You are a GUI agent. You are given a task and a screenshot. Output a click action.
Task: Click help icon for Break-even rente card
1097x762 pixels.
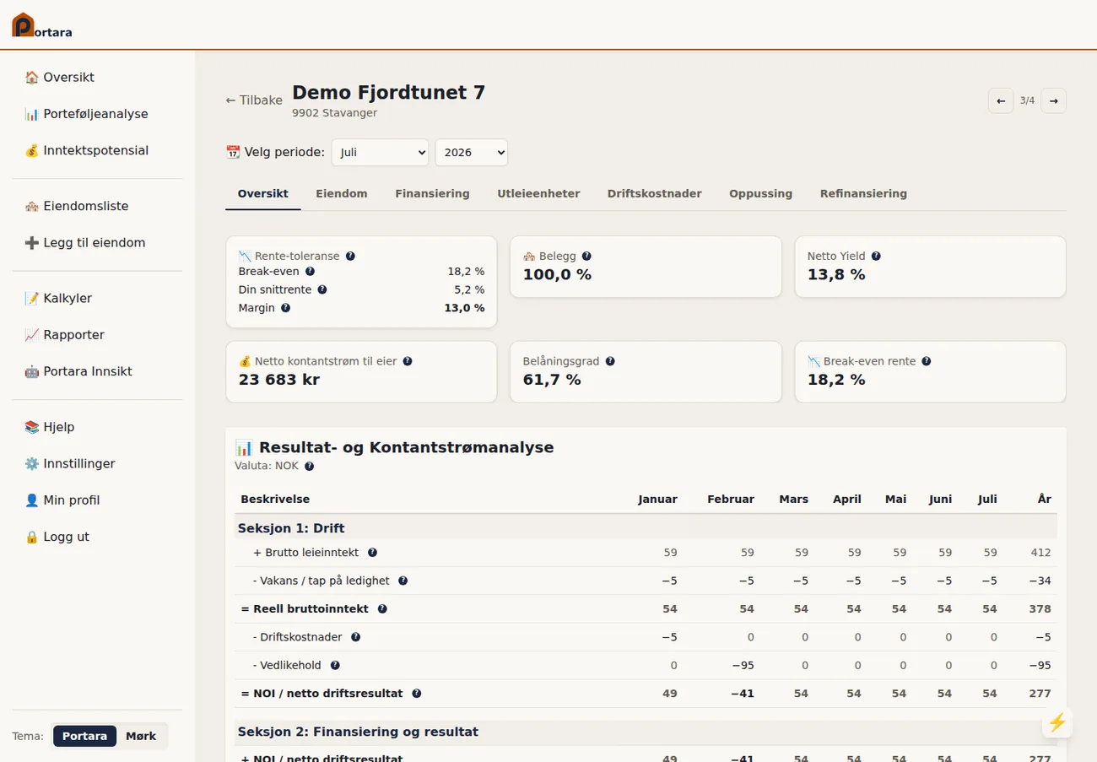tap(926, 361)
